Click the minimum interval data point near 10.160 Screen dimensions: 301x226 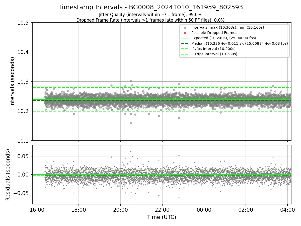pos(131,123)
